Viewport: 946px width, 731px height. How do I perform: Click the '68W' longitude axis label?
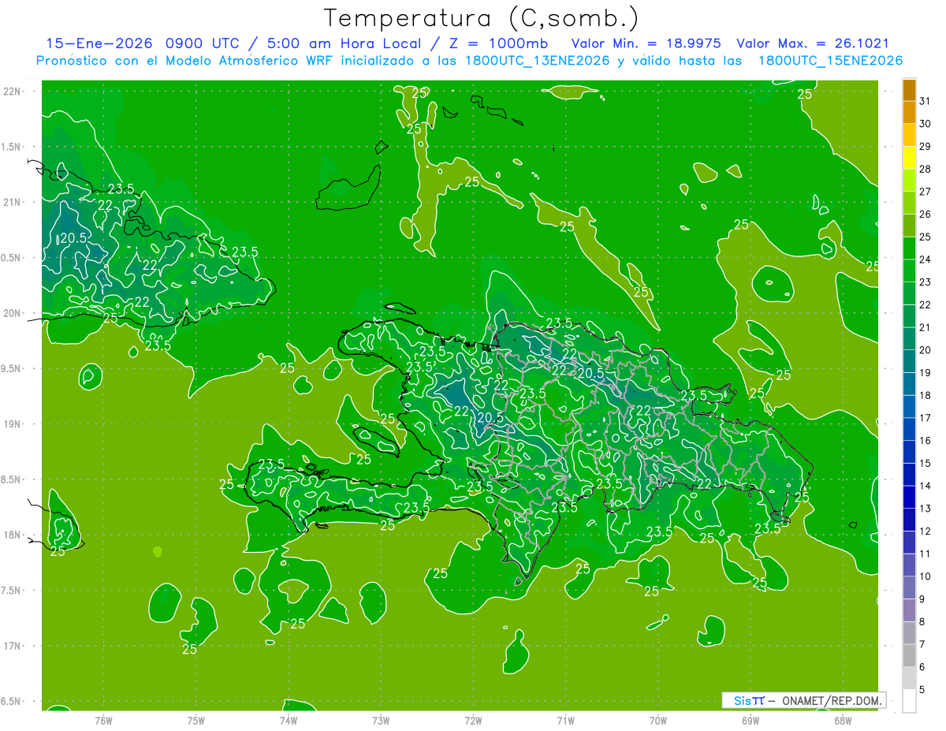click(x=843, y=721)
